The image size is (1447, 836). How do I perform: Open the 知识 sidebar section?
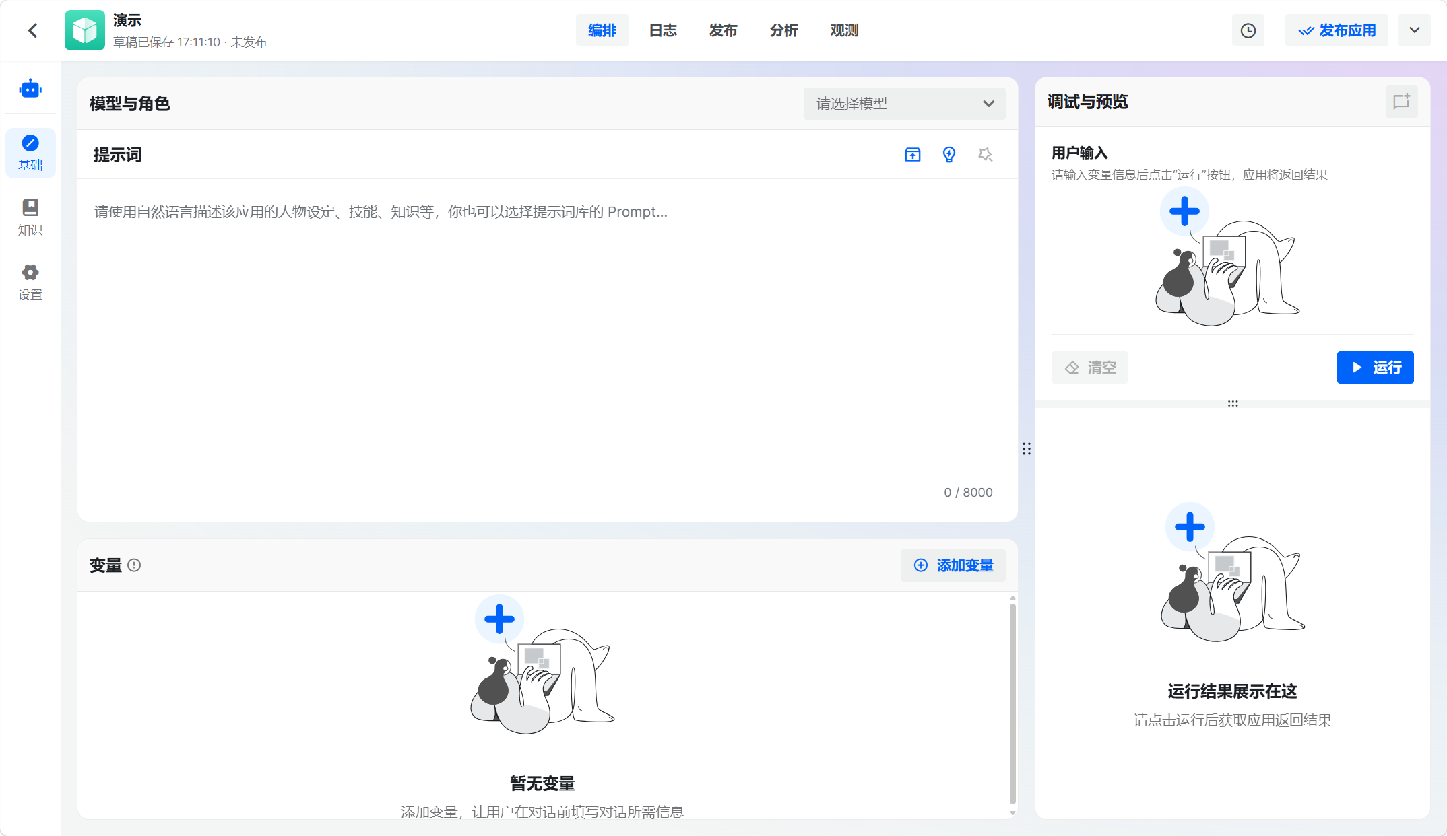(x=30, y=217)
